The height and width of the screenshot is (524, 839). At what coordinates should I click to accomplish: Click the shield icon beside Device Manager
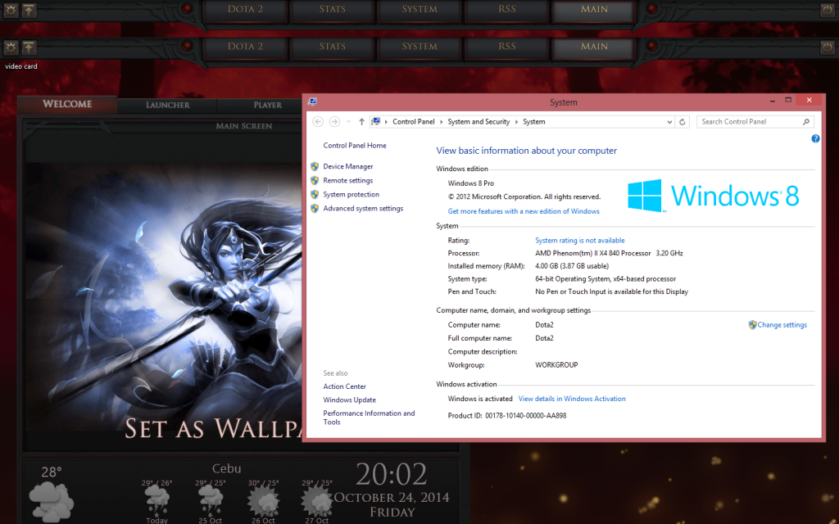coord(315,167)
